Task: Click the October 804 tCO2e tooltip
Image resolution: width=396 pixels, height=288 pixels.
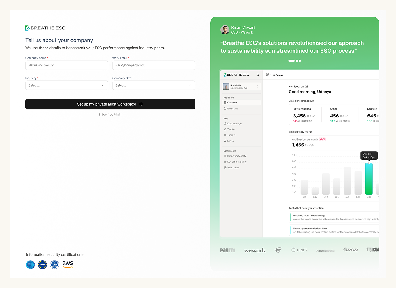Action: (x=369, y=156)
